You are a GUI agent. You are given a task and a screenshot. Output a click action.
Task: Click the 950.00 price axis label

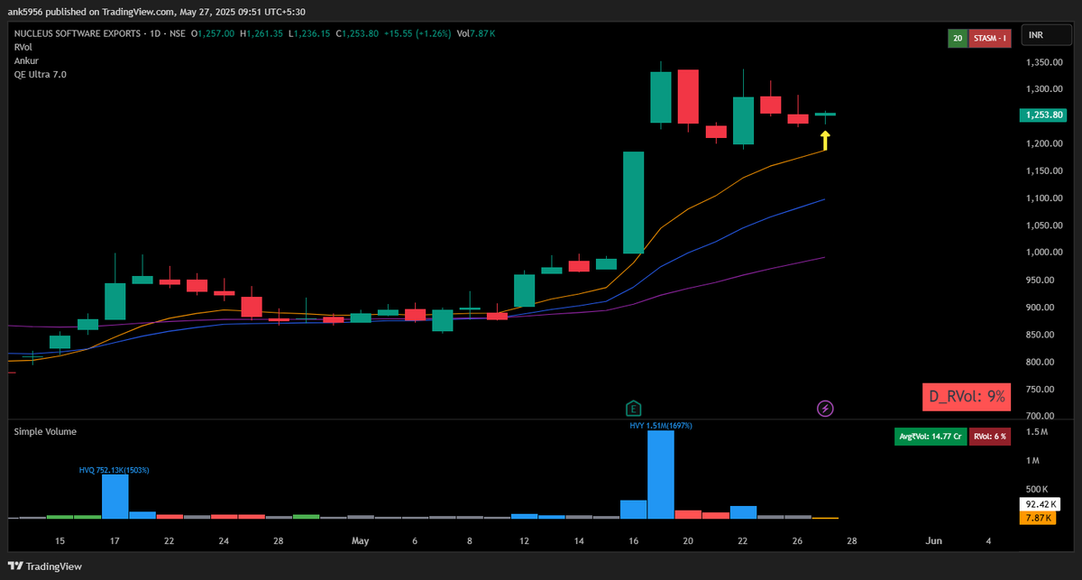point(1040,281)
